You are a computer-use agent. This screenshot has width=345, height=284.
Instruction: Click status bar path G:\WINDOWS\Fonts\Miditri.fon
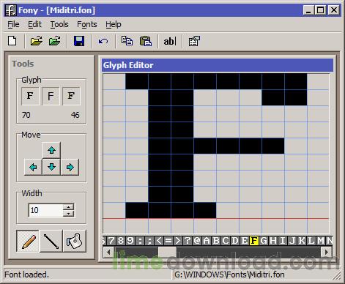(x=229, y=274)
